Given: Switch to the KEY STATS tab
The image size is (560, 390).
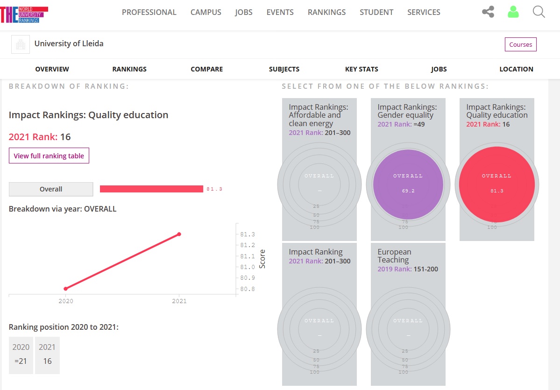Looking at the screenshot, I should click(362, 69).
